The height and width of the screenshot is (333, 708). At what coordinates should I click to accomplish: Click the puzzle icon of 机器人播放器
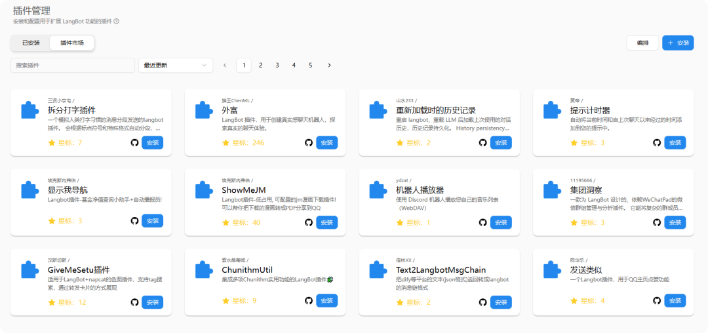[x=378, y=190]
